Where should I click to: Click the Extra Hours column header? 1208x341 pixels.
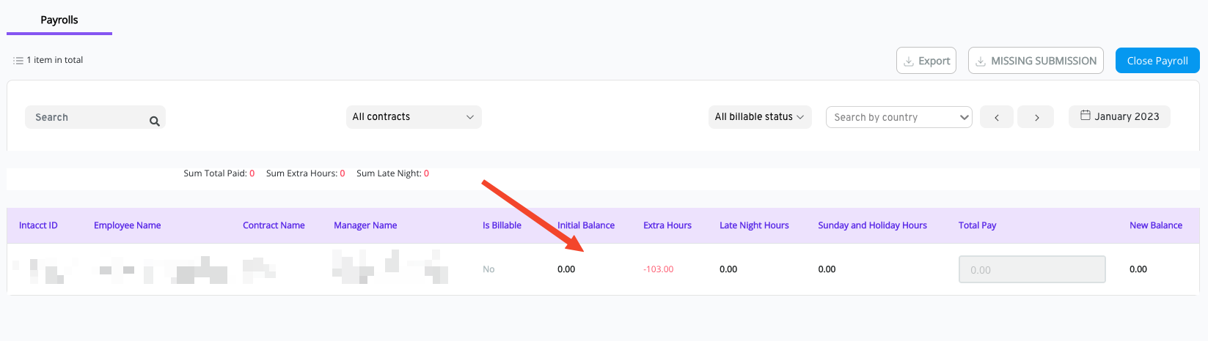click(667, 225)
